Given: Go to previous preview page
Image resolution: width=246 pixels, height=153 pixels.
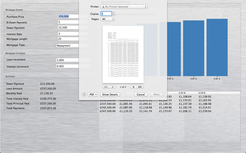Looking at the screenshot, I should 112,87.
